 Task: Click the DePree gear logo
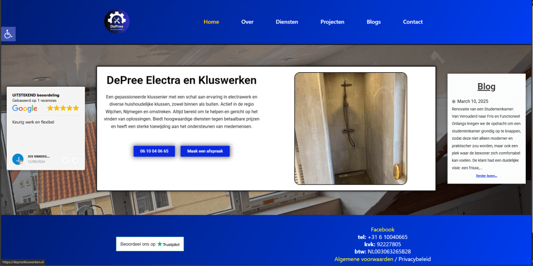pos(117,22)
